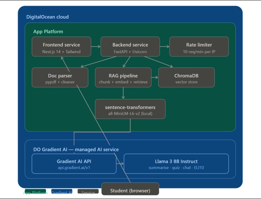This screenshot has width=261, height=199.
Task: Click the blue Gradient AI legend swatch
Action: (62, 191)
